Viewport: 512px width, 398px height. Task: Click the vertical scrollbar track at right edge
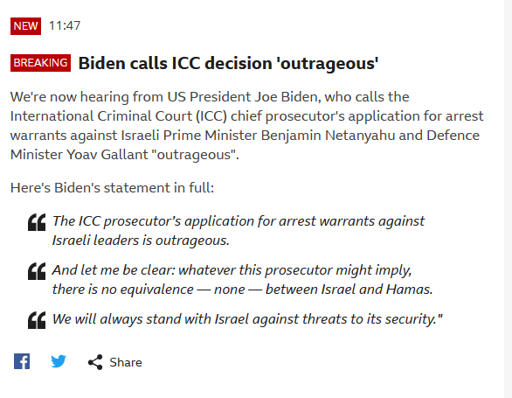pyautogui.click(x=508, y=199)
